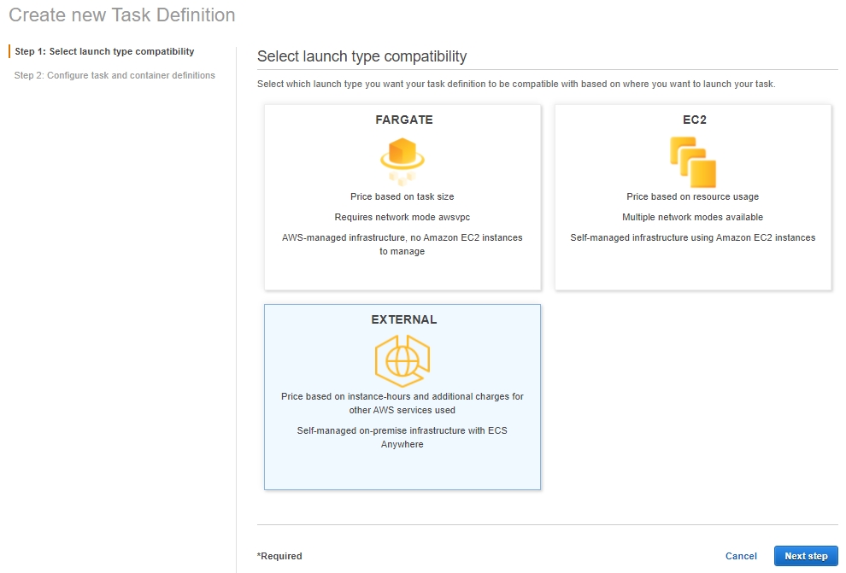Click 'Price based on resource usage' text
This screenshot has height=573, width=846.
pyautogui.click(x=693, y=196)
